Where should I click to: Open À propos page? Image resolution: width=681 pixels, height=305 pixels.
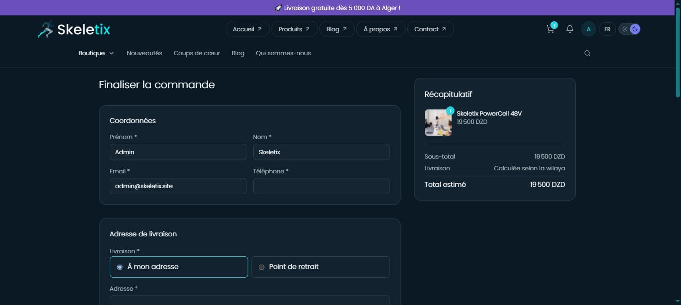[380, 29]
